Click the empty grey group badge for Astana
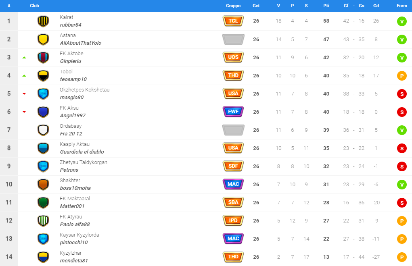Image resolution: width=412 pixels, height=266 pixels. (x=233, y=39)
